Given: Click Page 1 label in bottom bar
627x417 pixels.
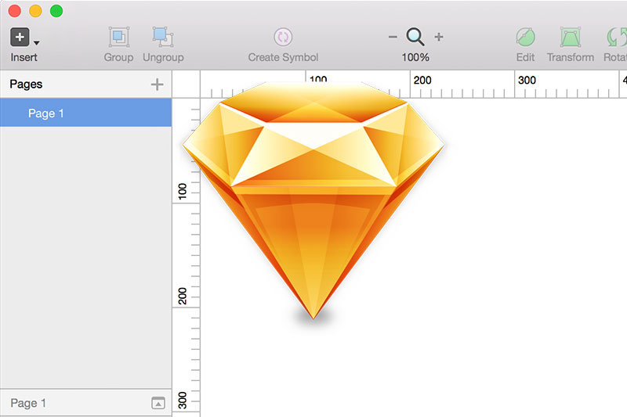Looking at the screenshot, I should pos(28,403).
